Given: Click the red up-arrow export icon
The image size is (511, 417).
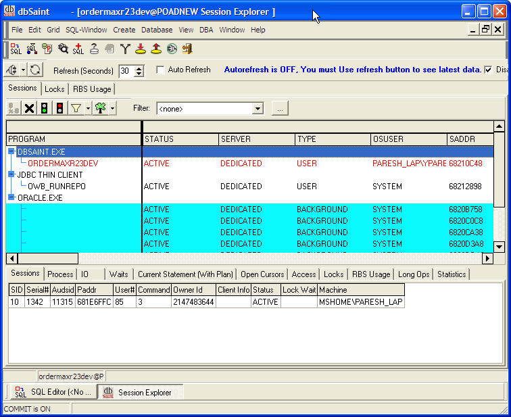Looking at the screenshot, I should [x=156, y=49].
